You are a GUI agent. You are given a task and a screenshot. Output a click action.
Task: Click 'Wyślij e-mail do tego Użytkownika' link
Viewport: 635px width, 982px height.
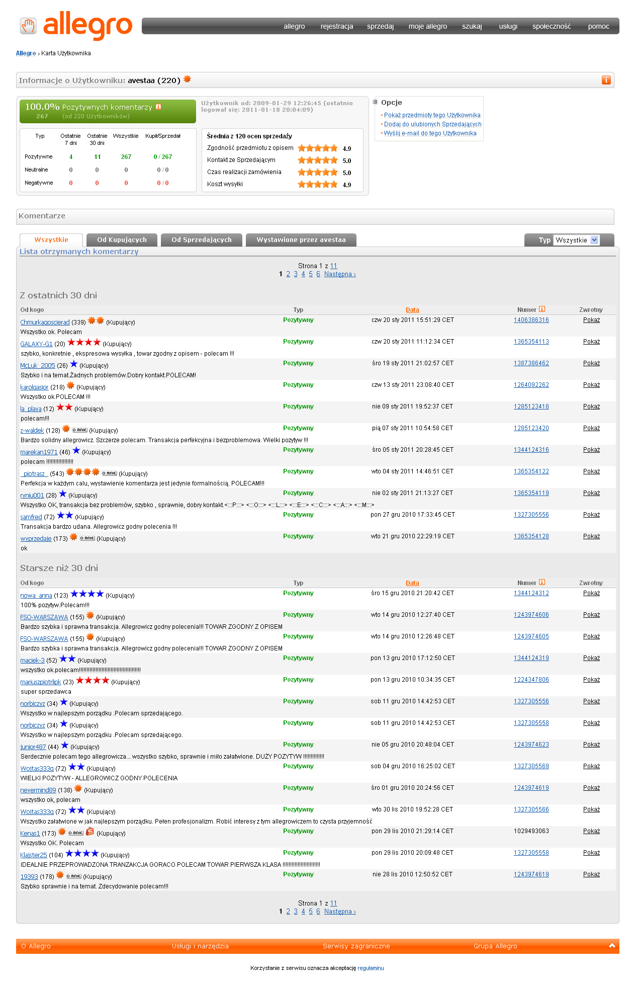(x=430, y=133)
